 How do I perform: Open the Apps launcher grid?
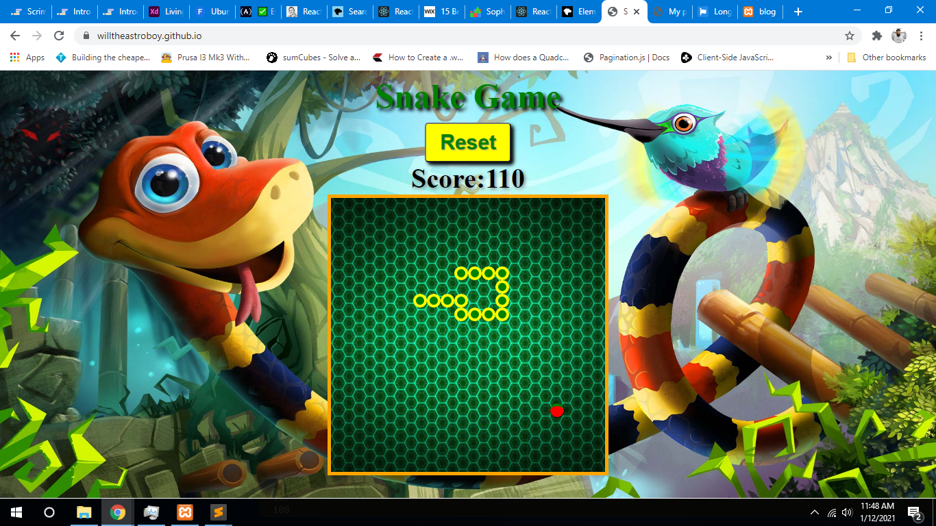[16, 58]
